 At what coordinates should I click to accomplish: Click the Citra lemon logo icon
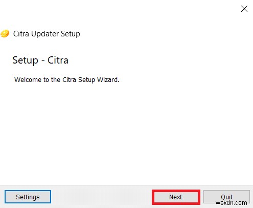point(5,33)
